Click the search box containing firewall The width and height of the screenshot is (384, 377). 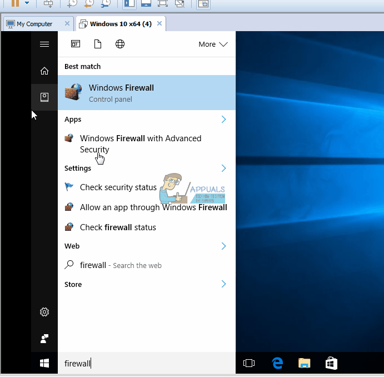[x=144, y=364]
